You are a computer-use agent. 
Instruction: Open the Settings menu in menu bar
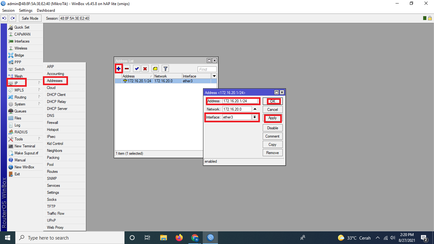click(26, 10)
